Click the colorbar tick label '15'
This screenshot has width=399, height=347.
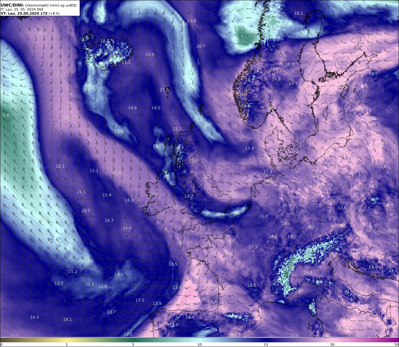click(x=266, y=345)
